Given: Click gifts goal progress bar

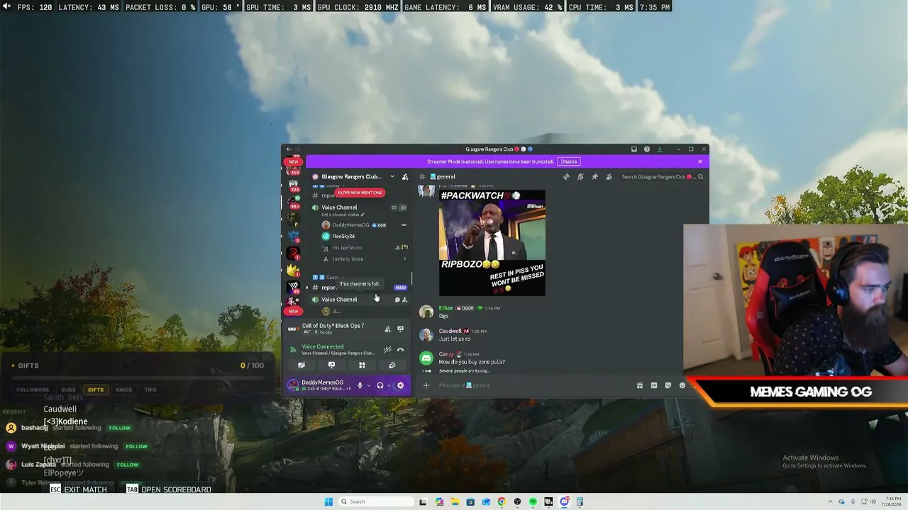Looking at the screenshot, I should [138, 377].
